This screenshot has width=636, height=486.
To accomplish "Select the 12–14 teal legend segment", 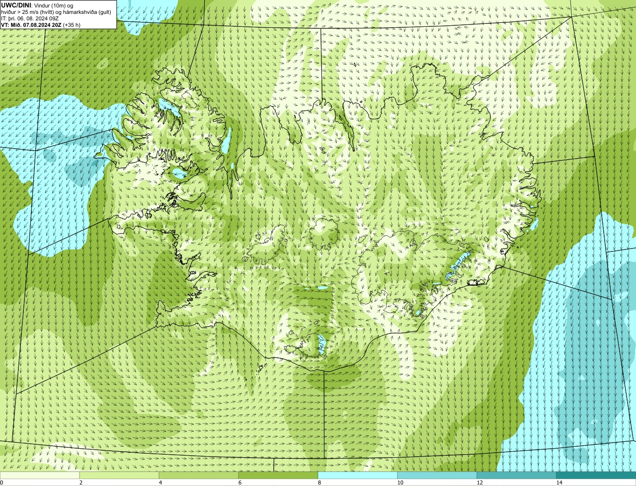I will (517, 475).
